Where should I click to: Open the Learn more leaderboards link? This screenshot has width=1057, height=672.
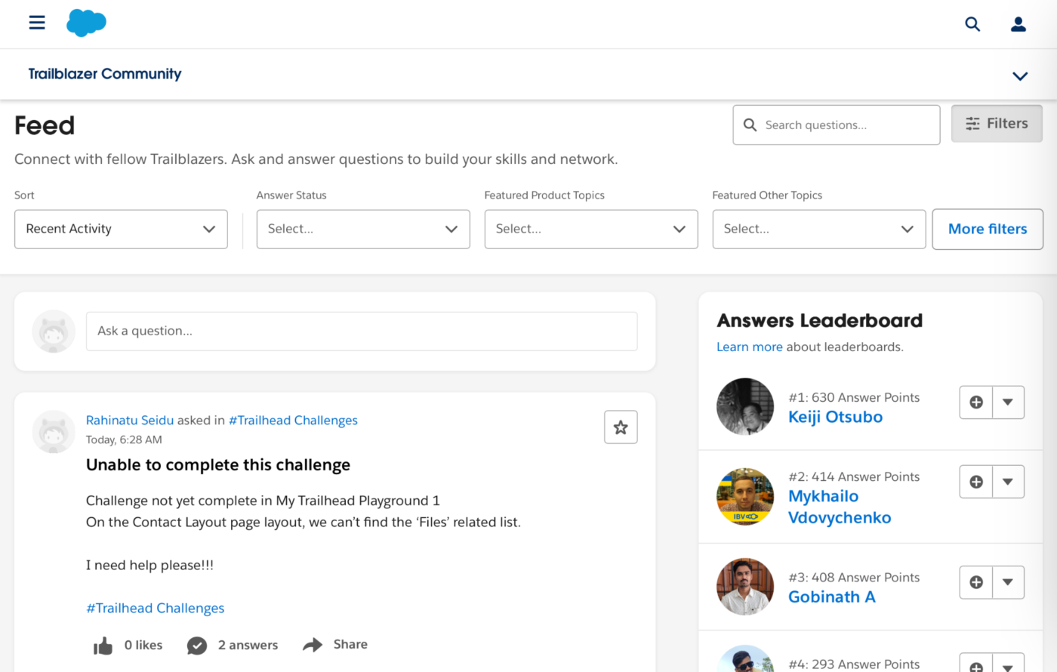(x=750, y=347)
